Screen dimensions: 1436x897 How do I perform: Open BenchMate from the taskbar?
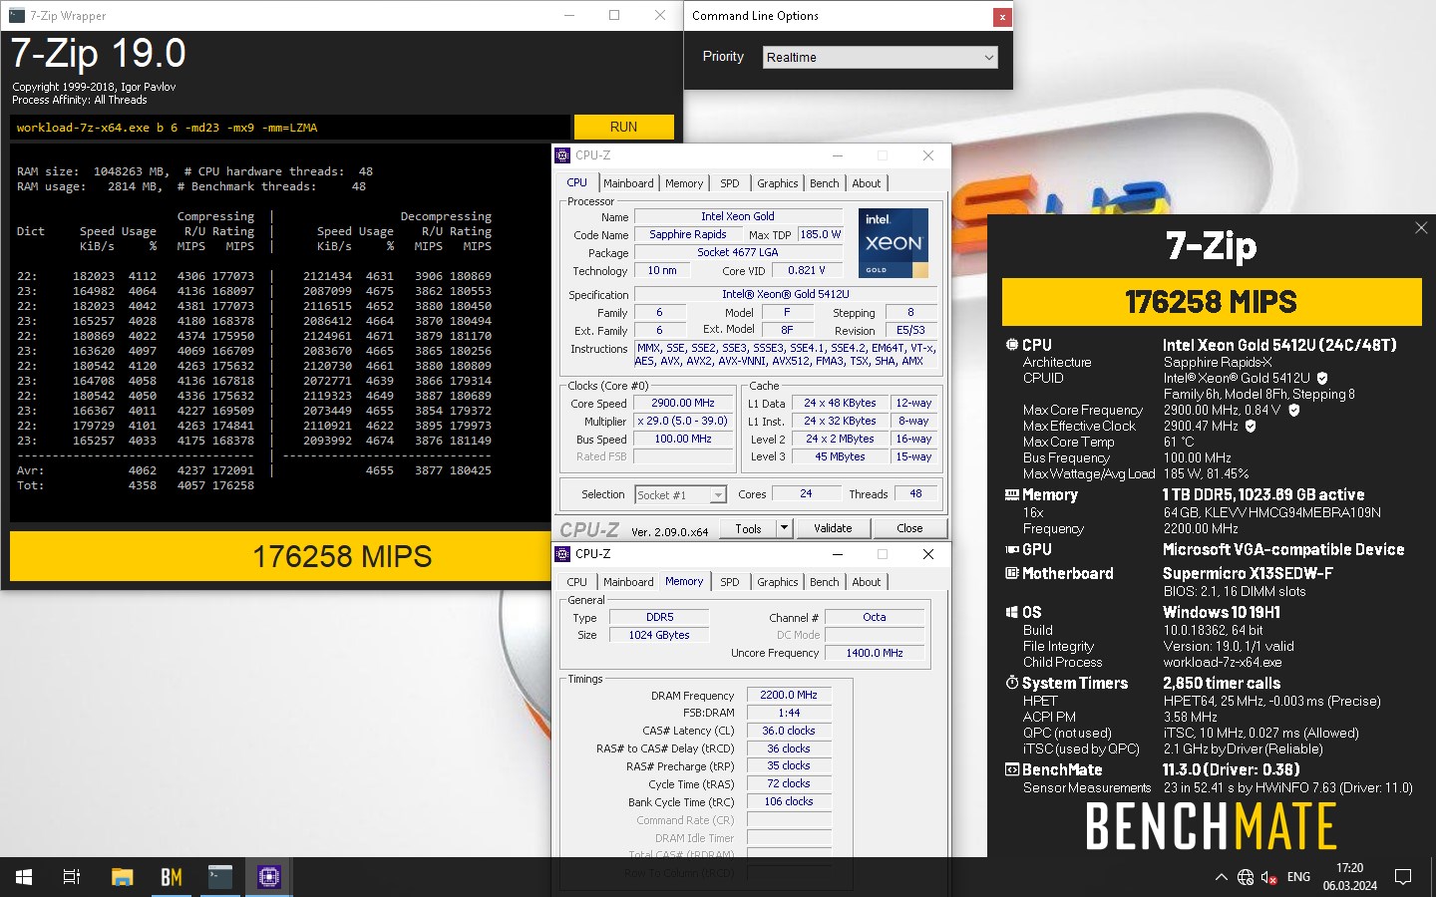click(171, 877)
